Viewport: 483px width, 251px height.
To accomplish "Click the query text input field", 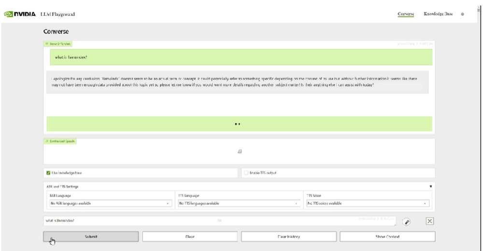I will pyautogui.click(x=220, y=221).
